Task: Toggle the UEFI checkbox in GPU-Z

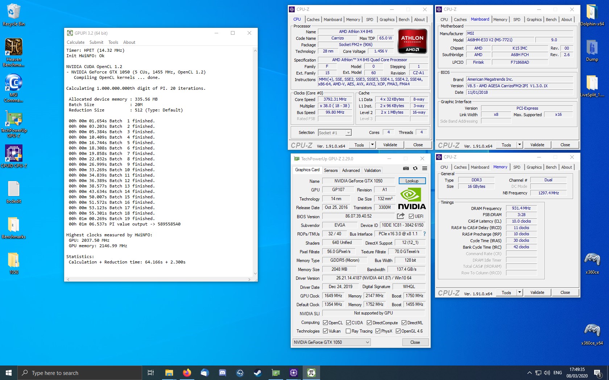Action: pyautogui.click(x=411, y=216)
